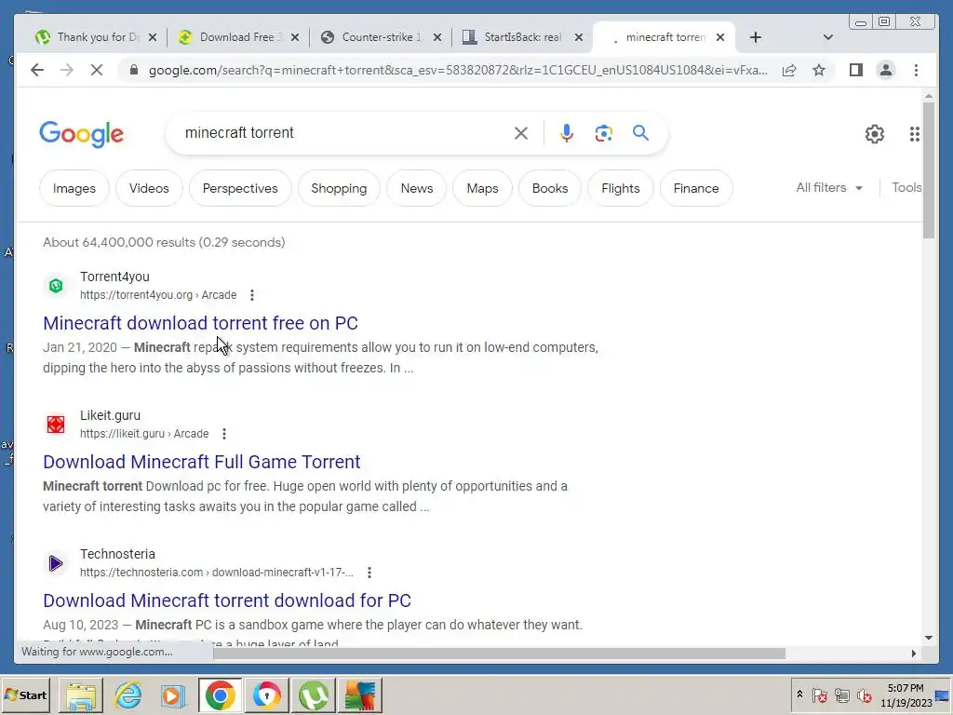Open uTorrent from the taskbar
The height and width of the screenshot is (715, 953).
click(314, 695)
